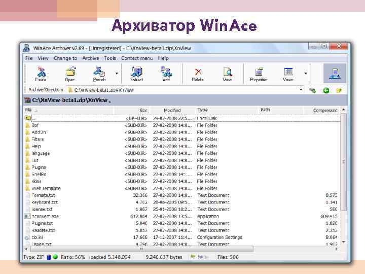Click the Views toolbar icon
This screenshot has height=274, width=365.
pyautogui.click(x=288, y=74)
